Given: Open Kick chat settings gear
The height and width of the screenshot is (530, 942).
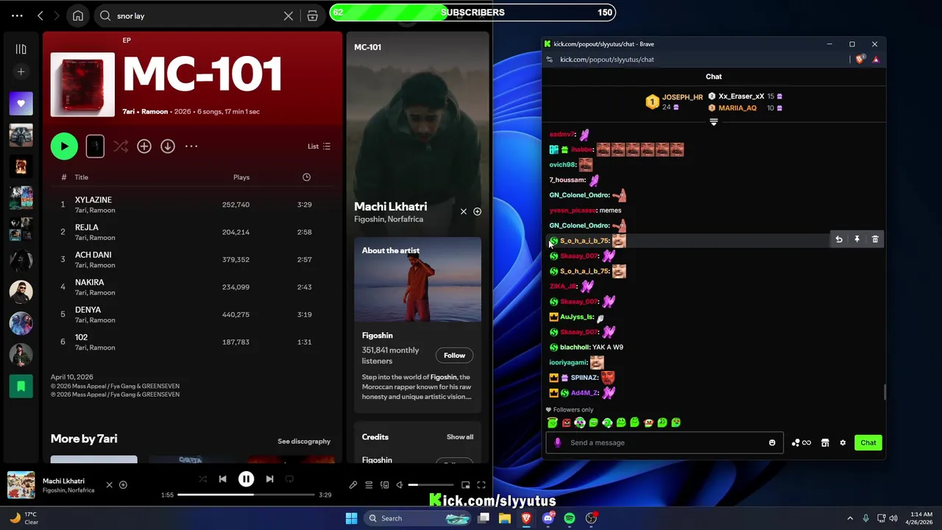Looking at the screenshot, I should coord(843,442).
